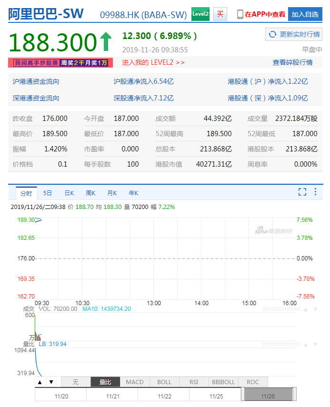This screenshot has height=407, width=330.
Task: Open the 月K chart tab
Action: coord(112,193)
